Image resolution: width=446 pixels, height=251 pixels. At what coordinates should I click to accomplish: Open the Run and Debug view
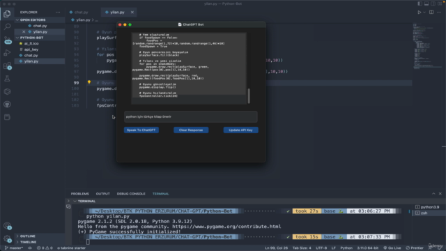[x=7, y=53]
